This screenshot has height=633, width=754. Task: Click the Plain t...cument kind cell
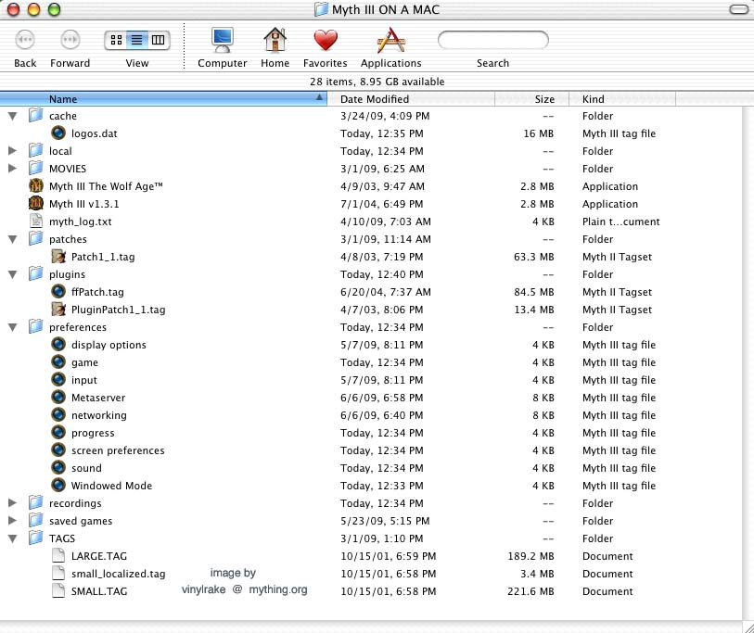620,222
